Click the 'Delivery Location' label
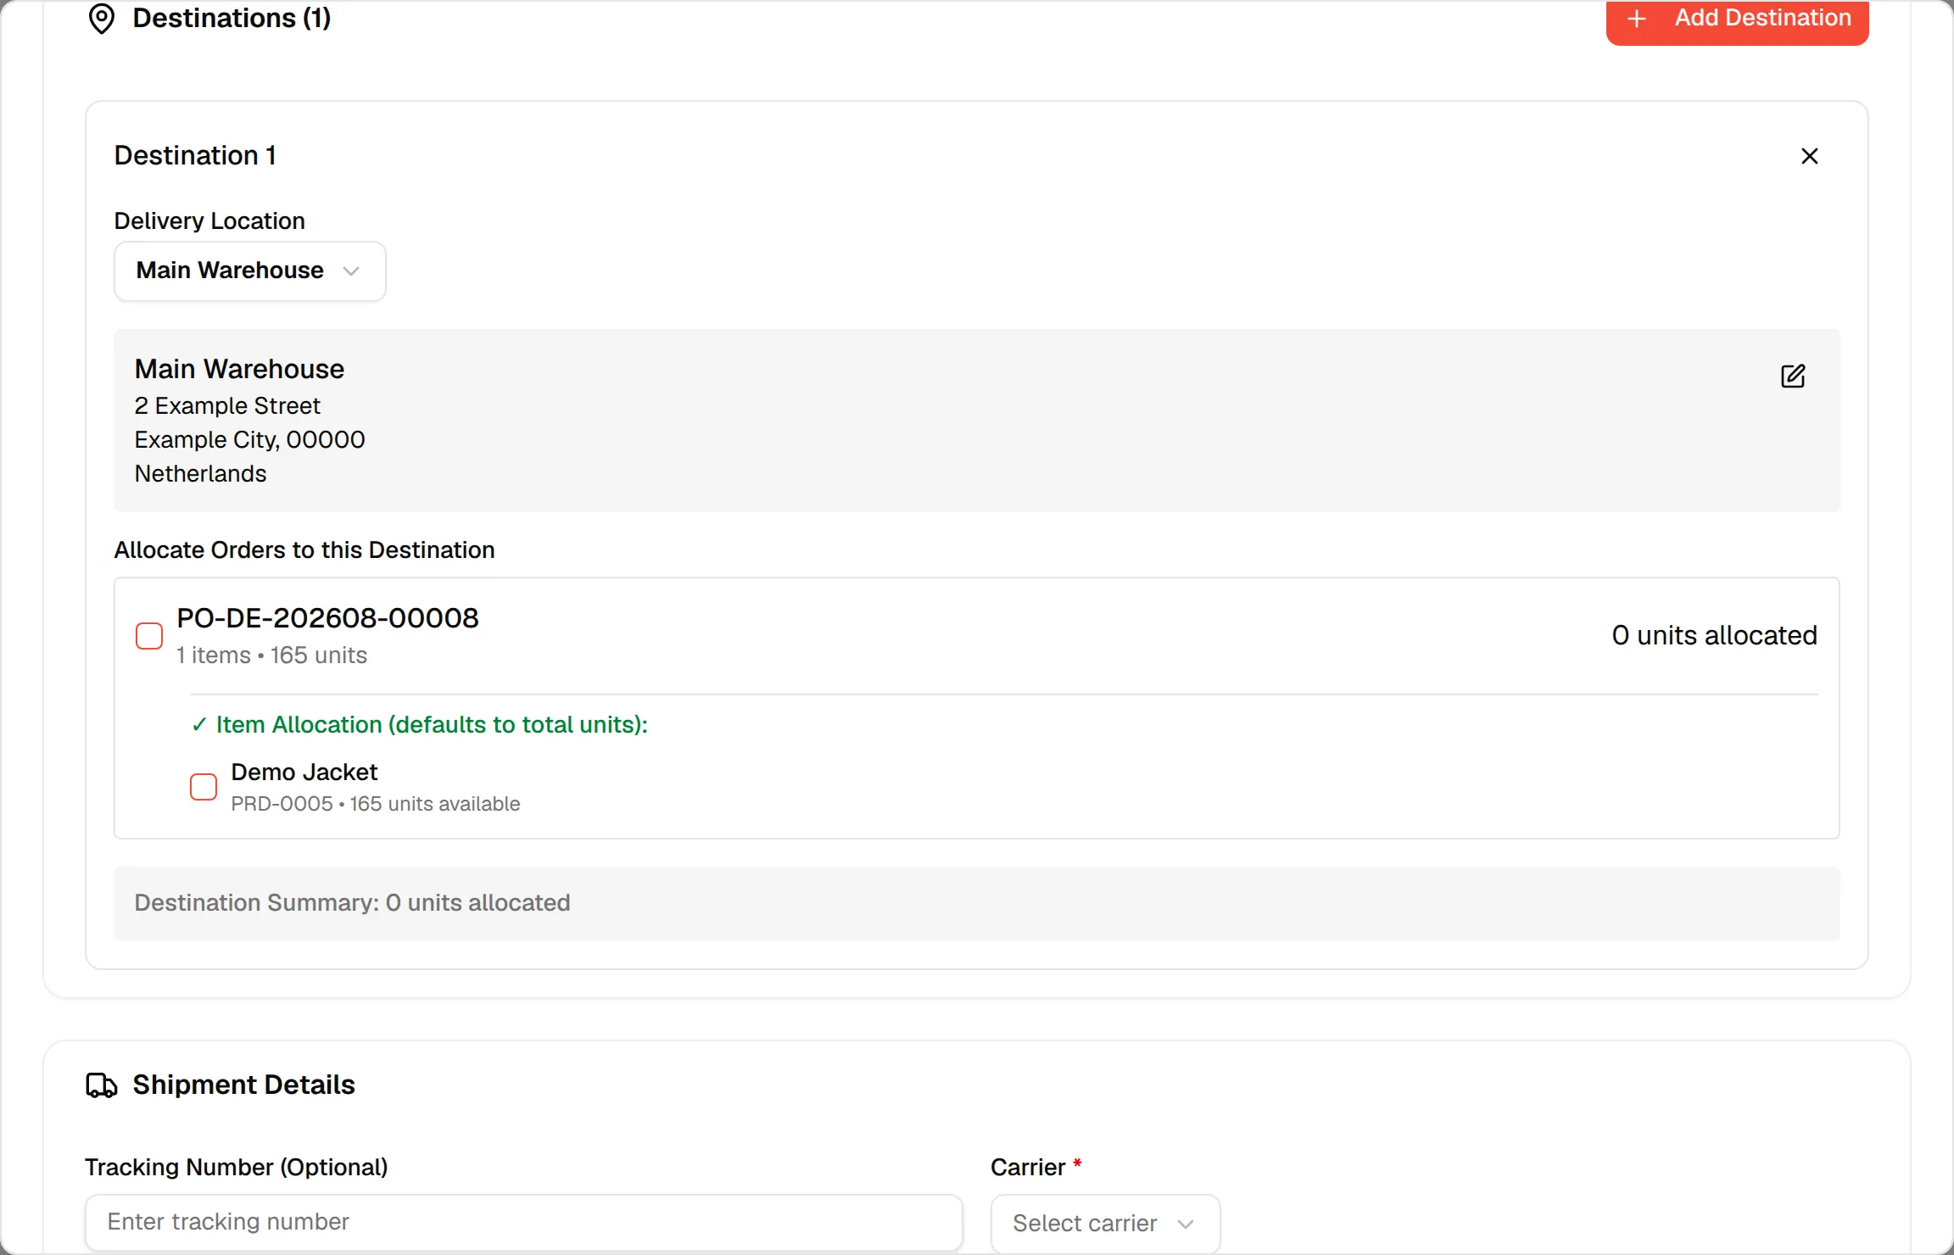The height and width of the screenshot is (1255, 1954). pos(209,221)
